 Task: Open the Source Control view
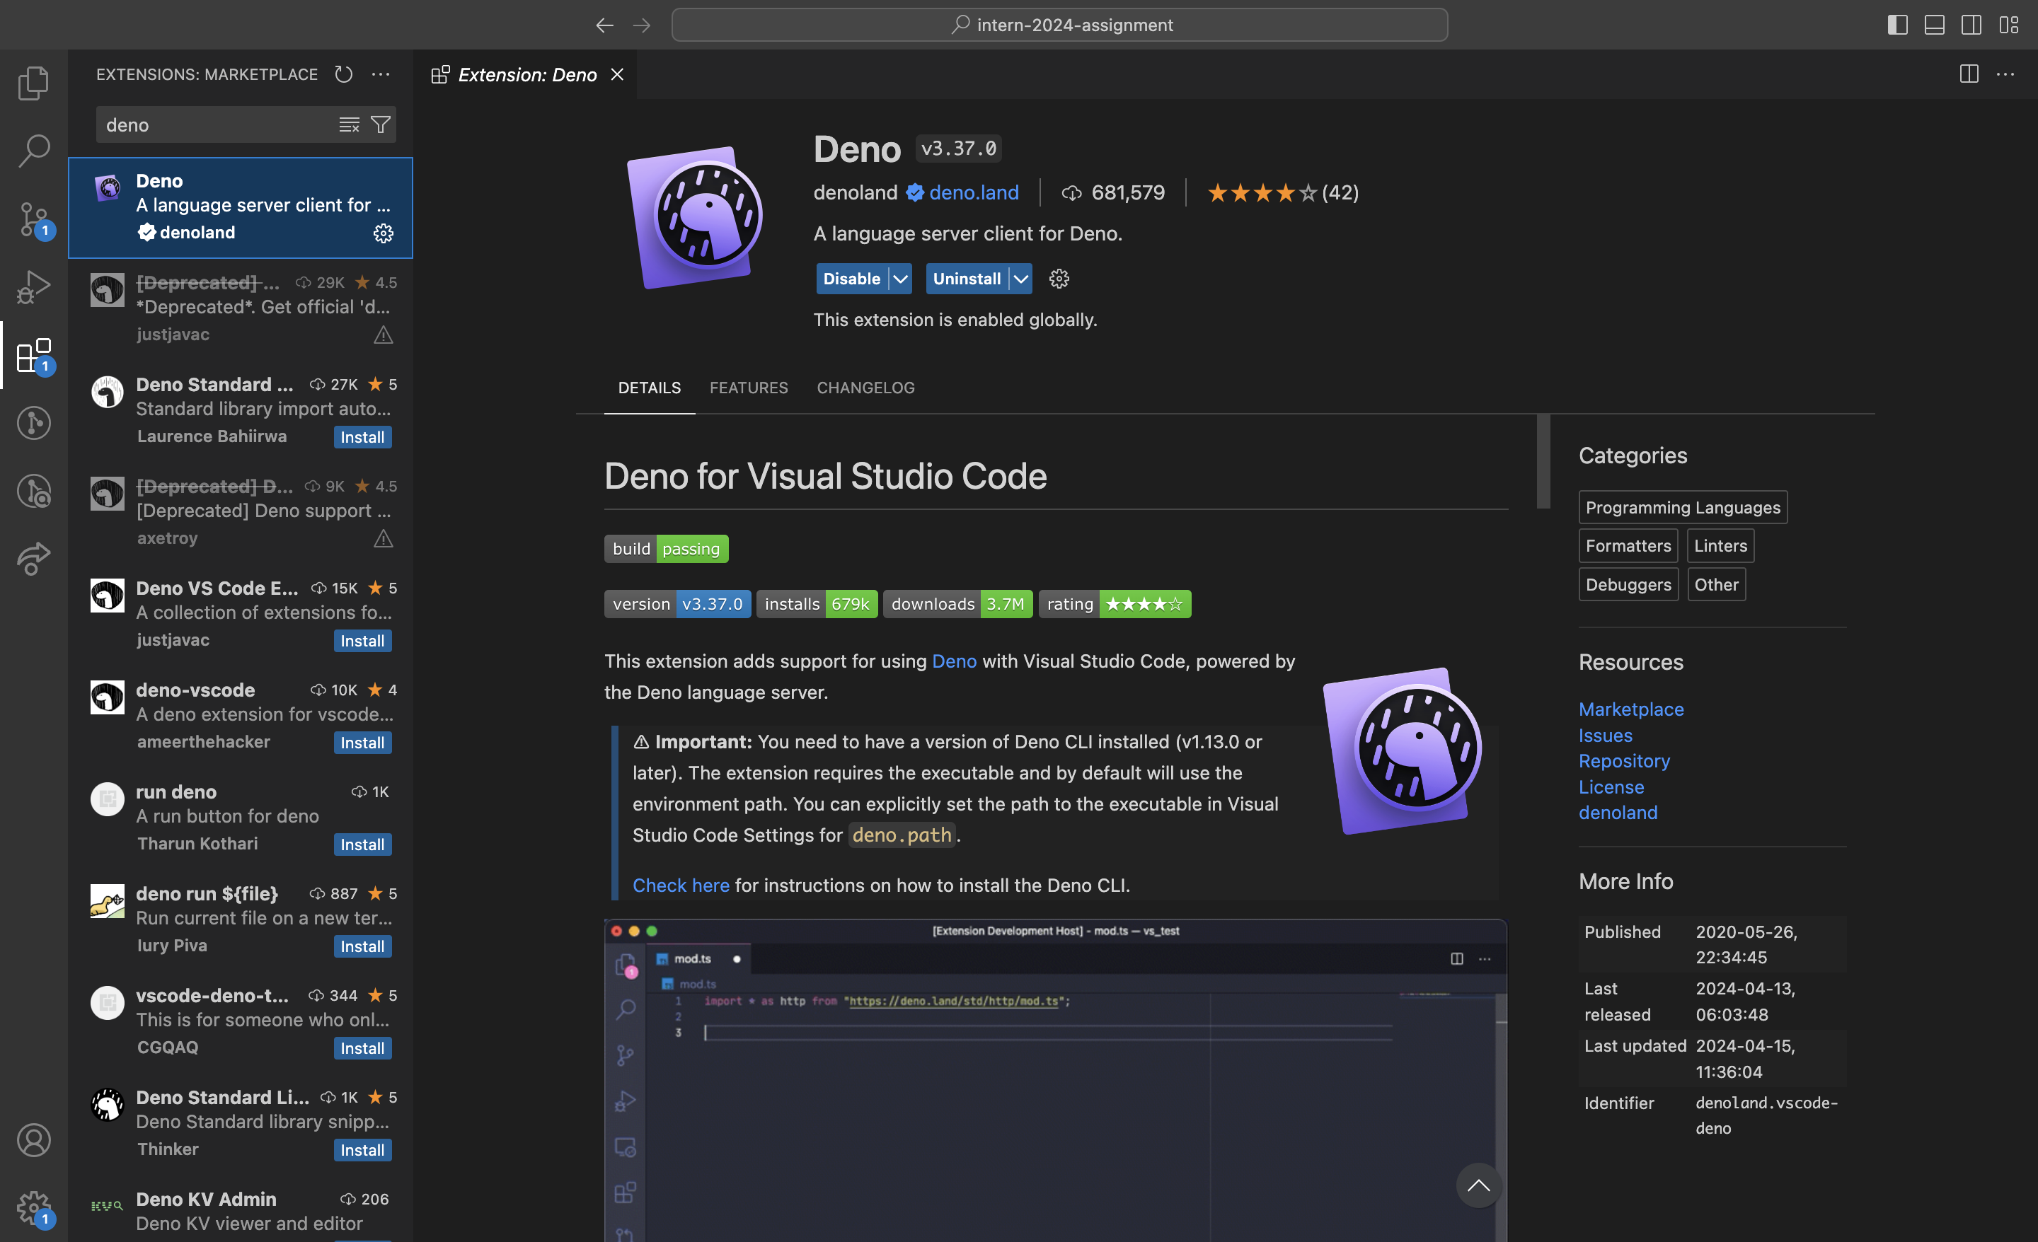pos(33,219)
